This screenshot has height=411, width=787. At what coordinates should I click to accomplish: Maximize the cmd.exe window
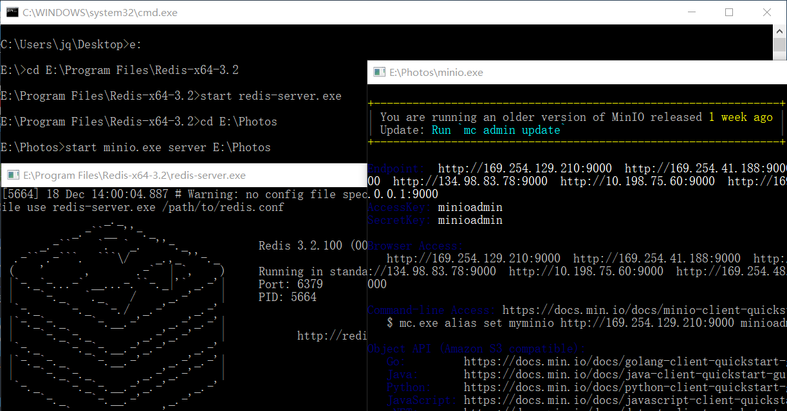coord(729,12)
